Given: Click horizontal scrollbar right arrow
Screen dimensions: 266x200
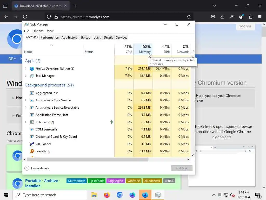Looking at the screenshot, I should tap(188, 160).
